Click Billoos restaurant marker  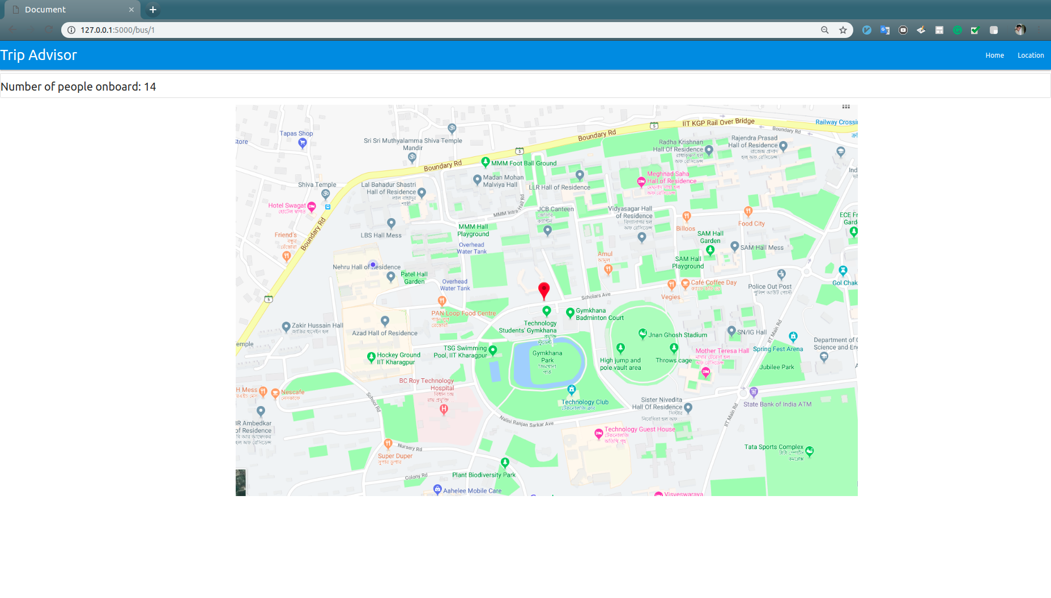point(687,217)
